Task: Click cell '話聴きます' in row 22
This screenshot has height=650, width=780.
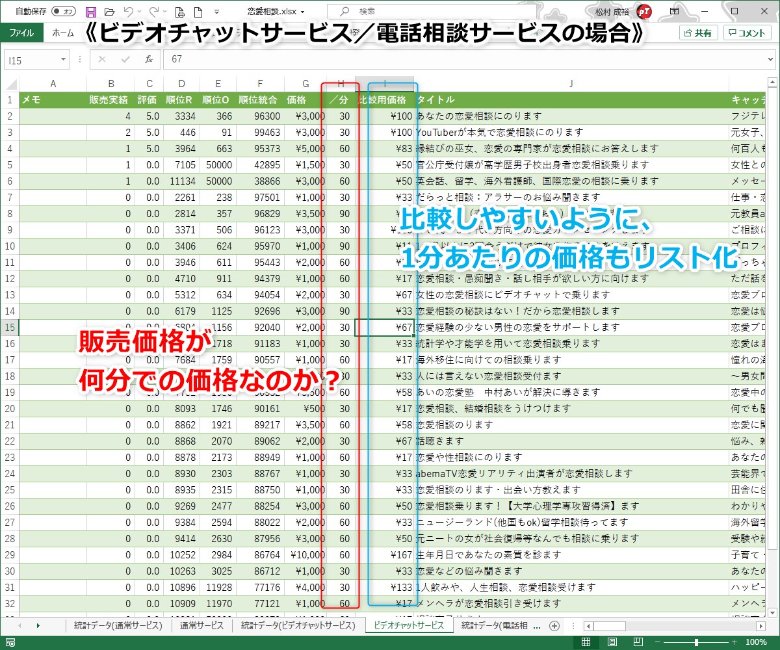Action: (571, 441)
